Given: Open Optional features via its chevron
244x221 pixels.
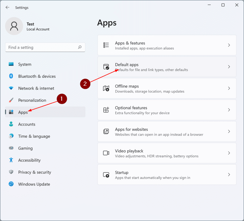Looking at the screenshot, I should tap(229, 110).
